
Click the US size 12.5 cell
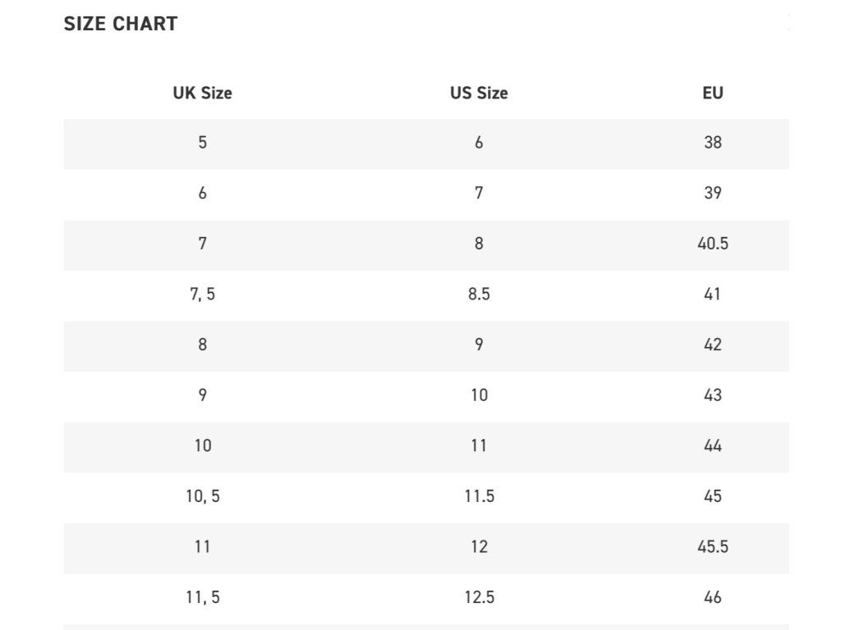pos(479,597)
